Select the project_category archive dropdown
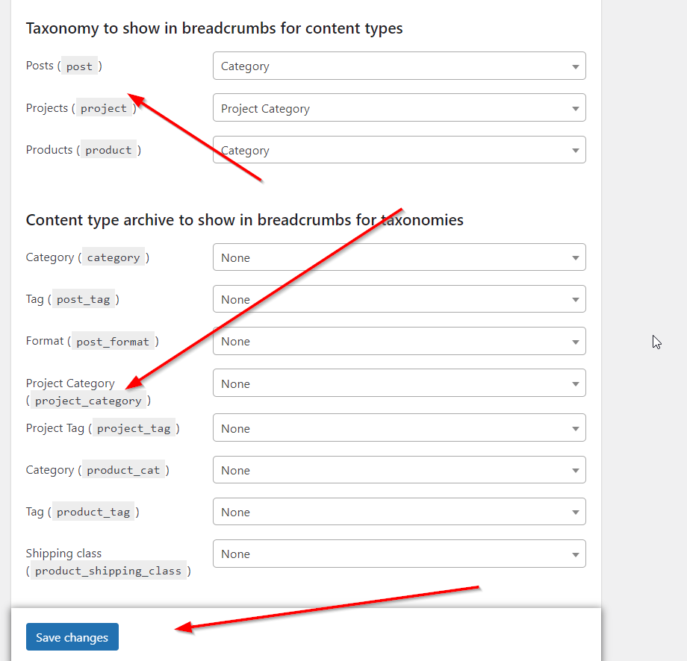687x661 pixels. point(399,383)
